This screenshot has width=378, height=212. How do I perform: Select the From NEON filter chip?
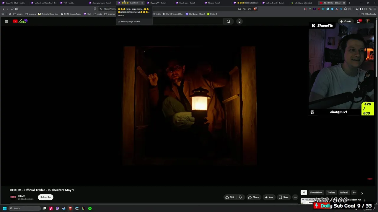(316, 193)
